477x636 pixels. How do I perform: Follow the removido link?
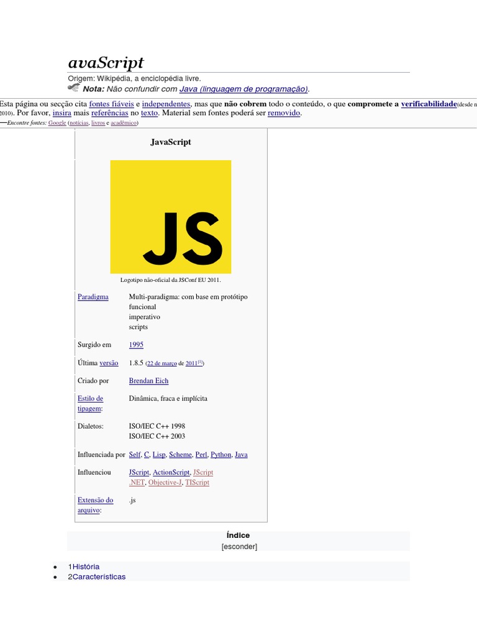(x=284, y=113)
